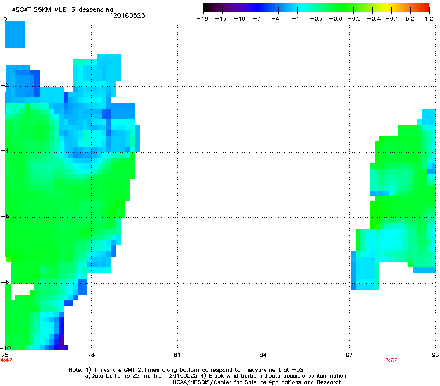Click the isolated blue data block beside latitude 0
Viewport: 440px width, 386px height.
pos(15,34)
